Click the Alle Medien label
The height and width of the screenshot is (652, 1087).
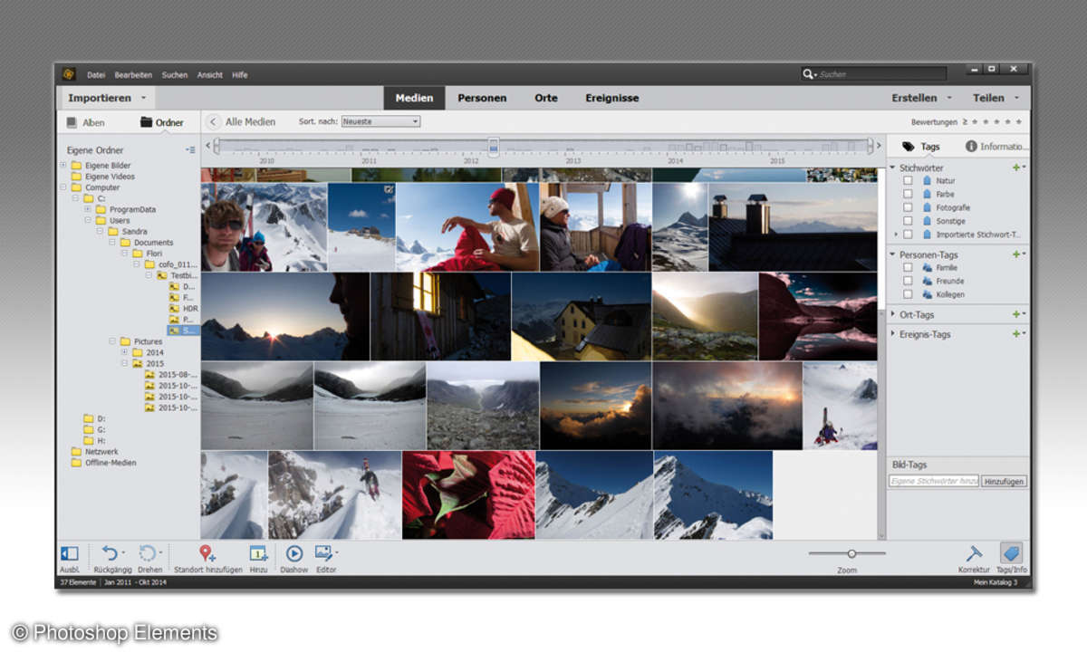coord(251,121)
